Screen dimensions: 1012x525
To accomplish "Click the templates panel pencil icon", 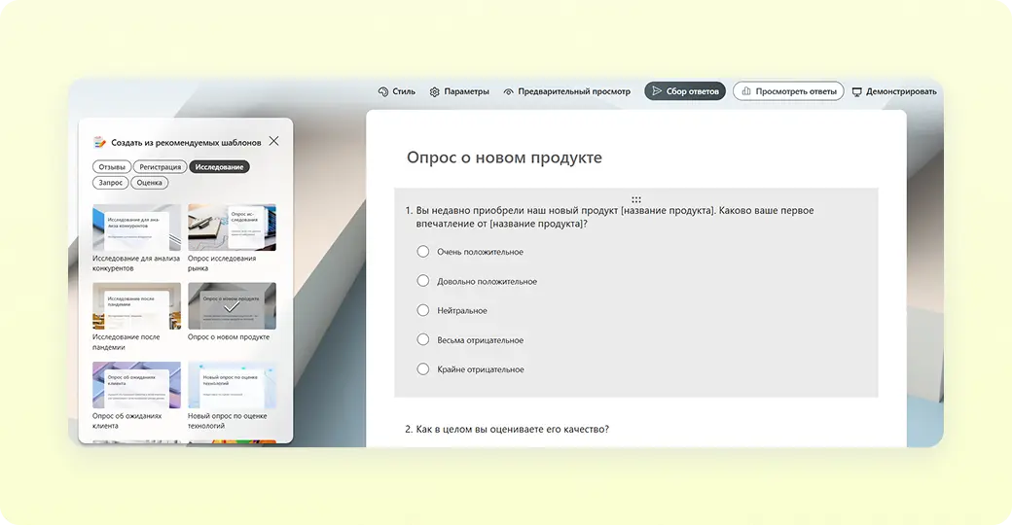I will (x=99, y=142).
